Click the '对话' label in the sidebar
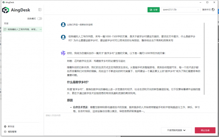 click(6, 23)
